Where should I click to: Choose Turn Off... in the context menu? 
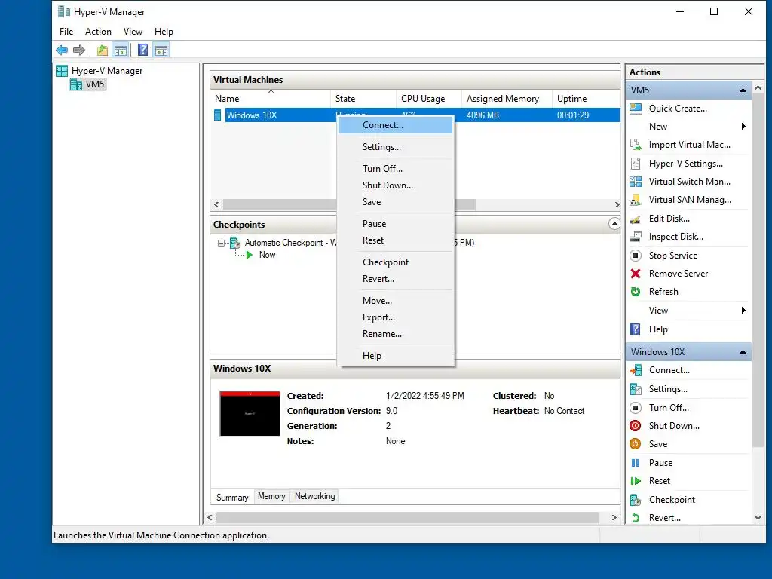[x=395, y=168]
